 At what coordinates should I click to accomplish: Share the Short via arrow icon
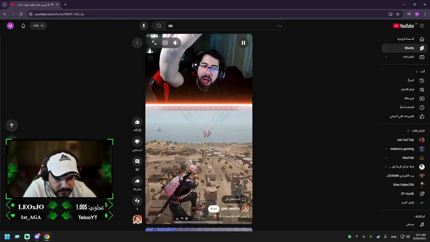point(137,181)
